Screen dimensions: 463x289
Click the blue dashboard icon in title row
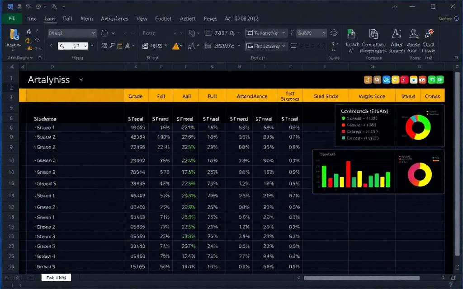[x=386, y=79]
